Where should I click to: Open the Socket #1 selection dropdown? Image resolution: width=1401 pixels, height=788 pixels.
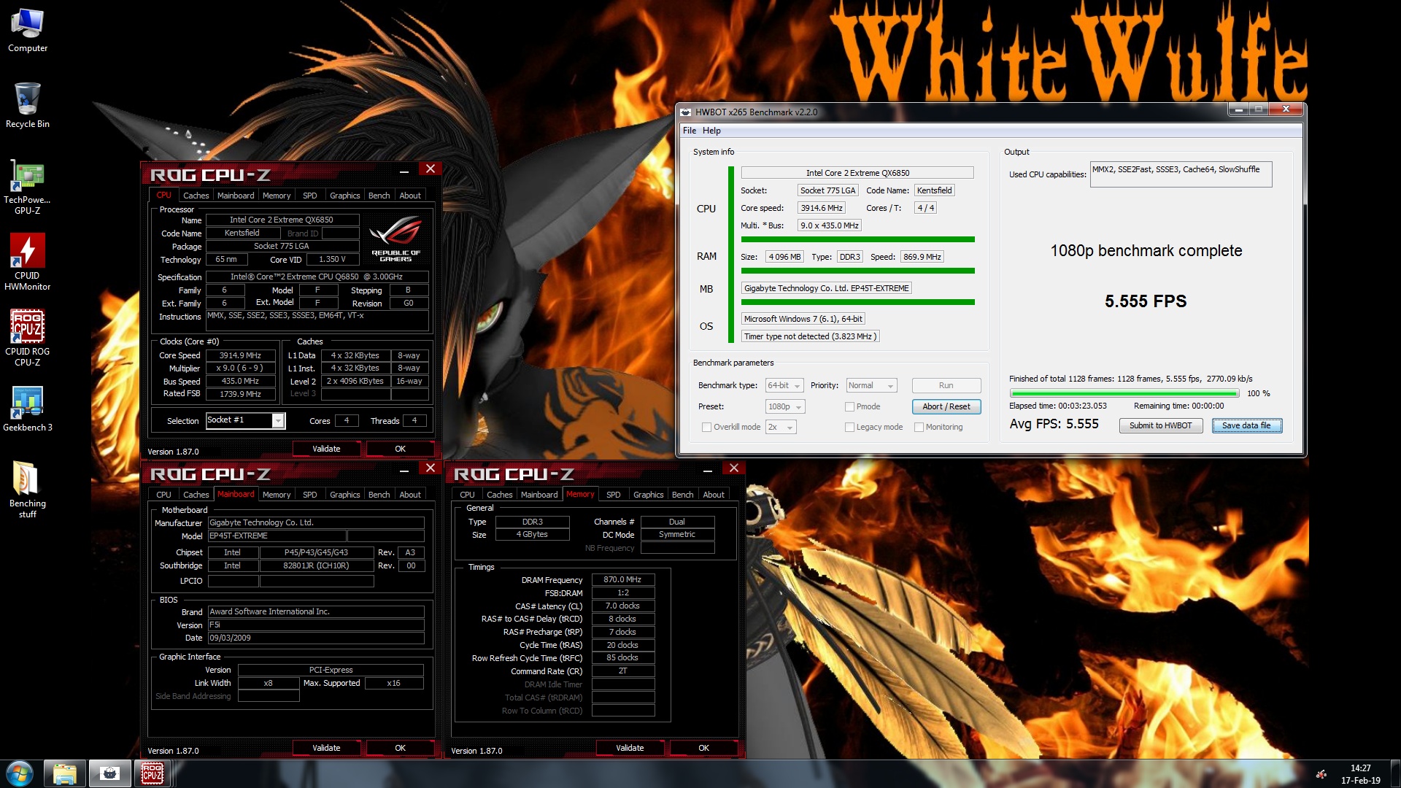tap(244, 420)
